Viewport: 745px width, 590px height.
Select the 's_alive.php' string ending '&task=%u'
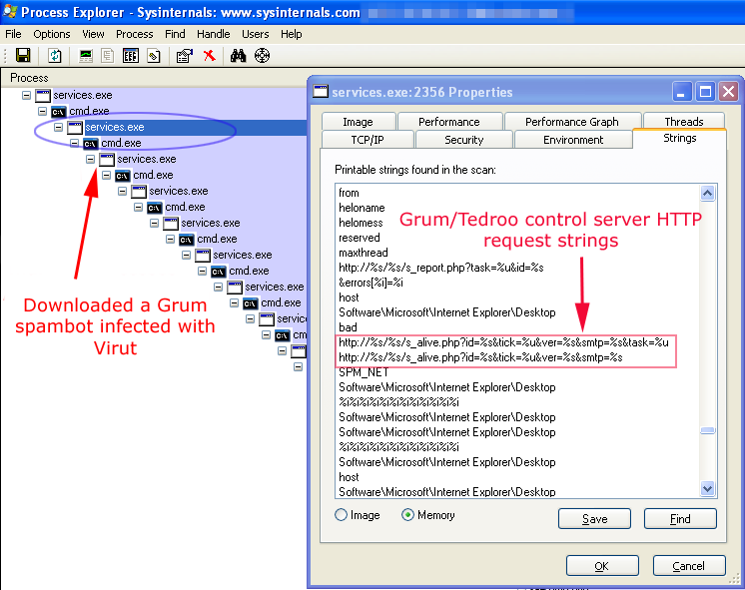pyautogui.click(x=503, y=342)
